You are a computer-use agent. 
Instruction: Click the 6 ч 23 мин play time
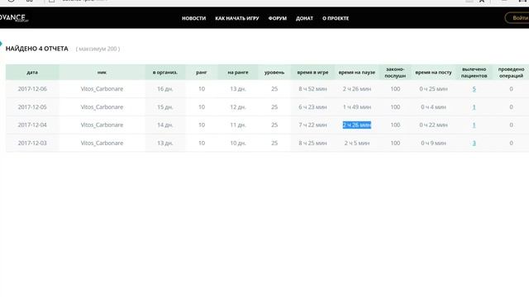pos(312,107)
